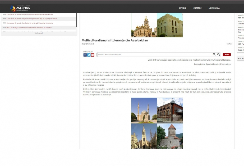
Task: Click the red Play audio button
Action: tap(227, 55)
